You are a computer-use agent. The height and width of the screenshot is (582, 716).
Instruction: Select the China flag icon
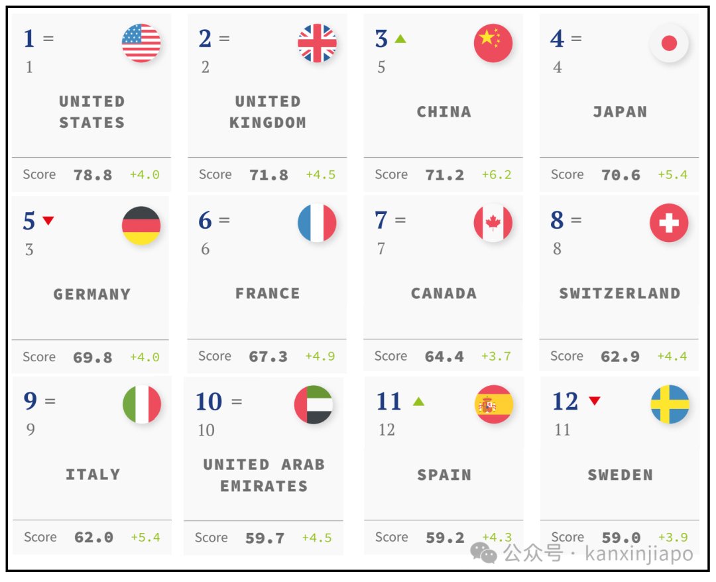click(x=493, y=43)
